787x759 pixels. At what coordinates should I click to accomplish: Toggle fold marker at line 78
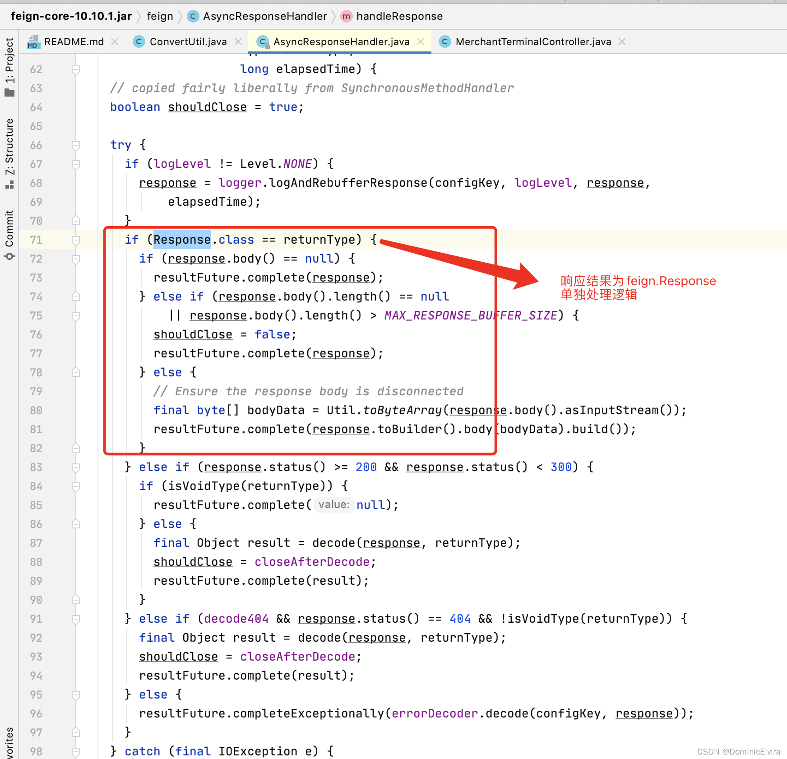[x=76, y=372]
